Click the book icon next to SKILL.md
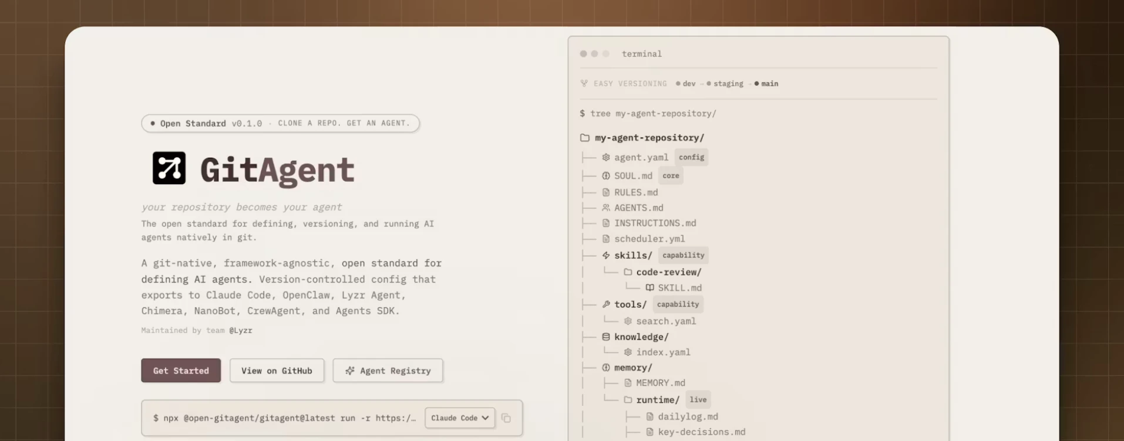 650,288
